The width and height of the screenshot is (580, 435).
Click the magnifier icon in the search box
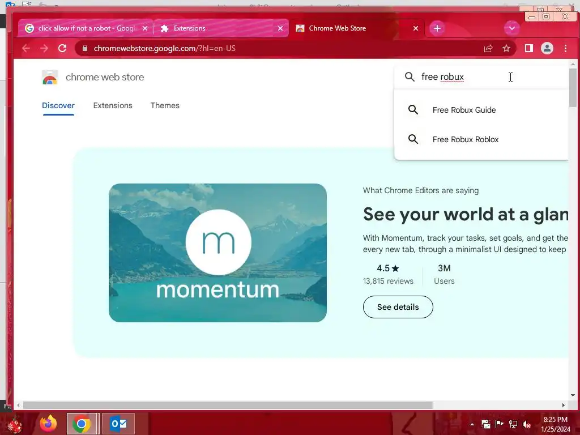point(410,77)
